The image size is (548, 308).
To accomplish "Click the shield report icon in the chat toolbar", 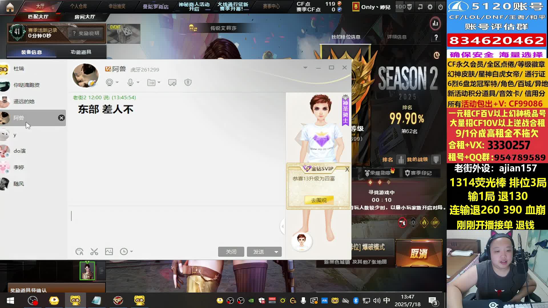I will 188,82.
